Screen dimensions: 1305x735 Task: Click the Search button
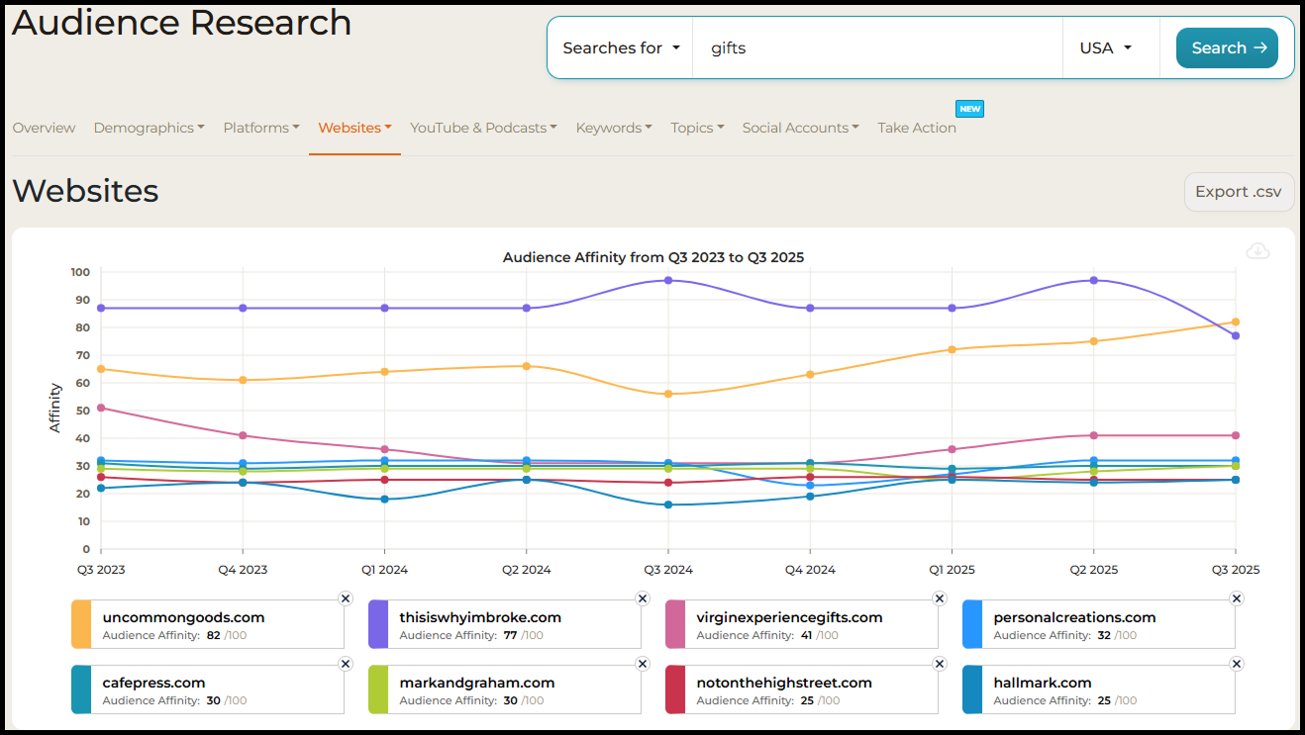(x=1227, y=47)
